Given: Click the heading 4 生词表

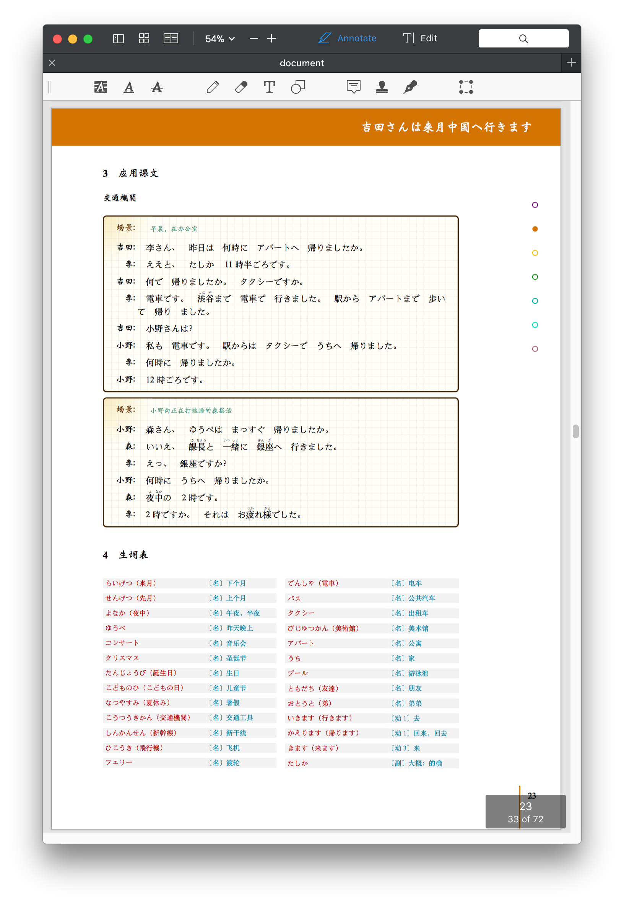Looking at the screenshot, I should [125, 555].
